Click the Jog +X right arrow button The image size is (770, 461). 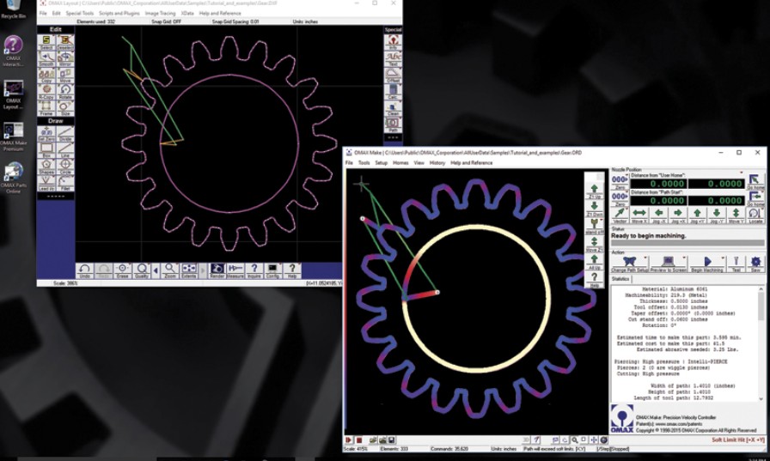click(x=678, y=215)
